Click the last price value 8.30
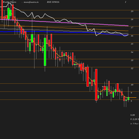The width and height of the screenshot is (139, 139). 133,115
